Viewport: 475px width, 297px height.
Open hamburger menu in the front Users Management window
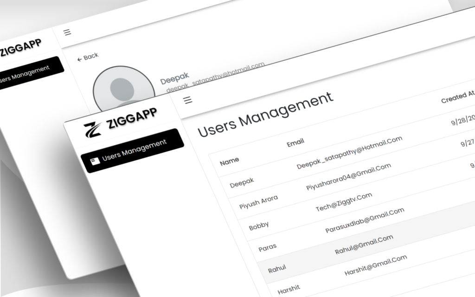point(188,100)
